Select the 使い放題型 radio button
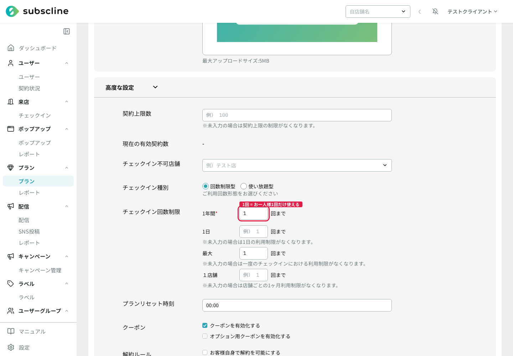 244,186
